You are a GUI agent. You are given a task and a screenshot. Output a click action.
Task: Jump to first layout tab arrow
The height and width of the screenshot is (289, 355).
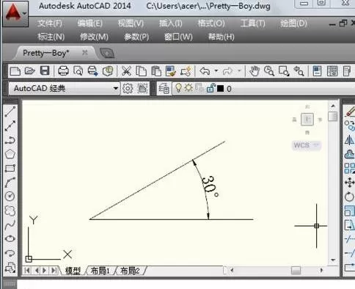coord(28,271)
